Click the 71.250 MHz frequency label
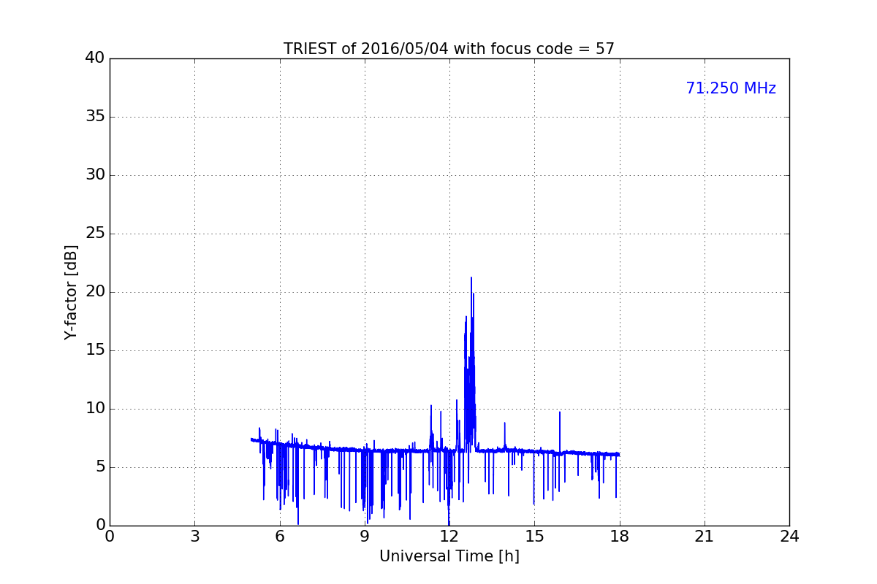Screen dimensions: 877x584 (x=731, y=88)
